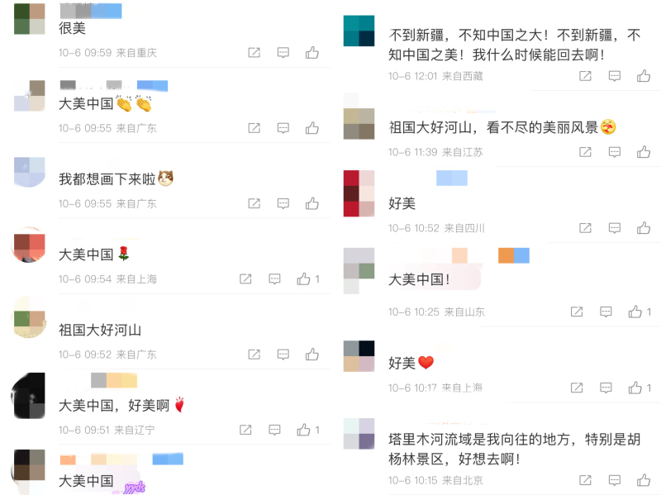Image resolution: width=661 pixels, height=495 pixels.
Task: Reply to 大美中国，好美啊 comment from 辽宁
Action: point(274,430)
